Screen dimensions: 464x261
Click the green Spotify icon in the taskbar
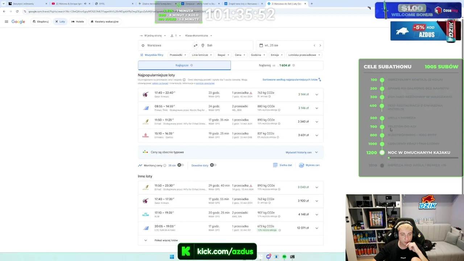[x=284, y=257]
